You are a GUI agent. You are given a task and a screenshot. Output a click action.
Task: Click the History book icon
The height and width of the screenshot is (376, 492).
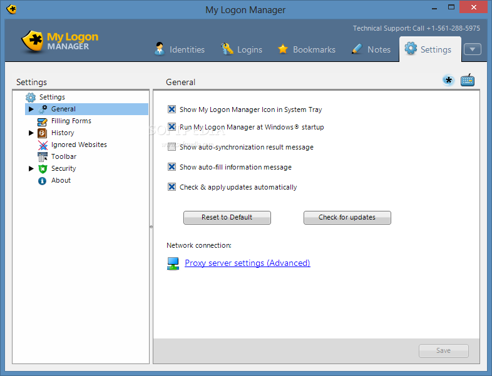click(43, 133)
